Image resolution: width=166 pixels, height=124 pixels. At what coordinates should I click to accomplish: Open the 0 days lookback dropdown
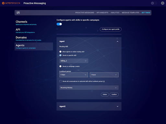[x=74, y=75]
